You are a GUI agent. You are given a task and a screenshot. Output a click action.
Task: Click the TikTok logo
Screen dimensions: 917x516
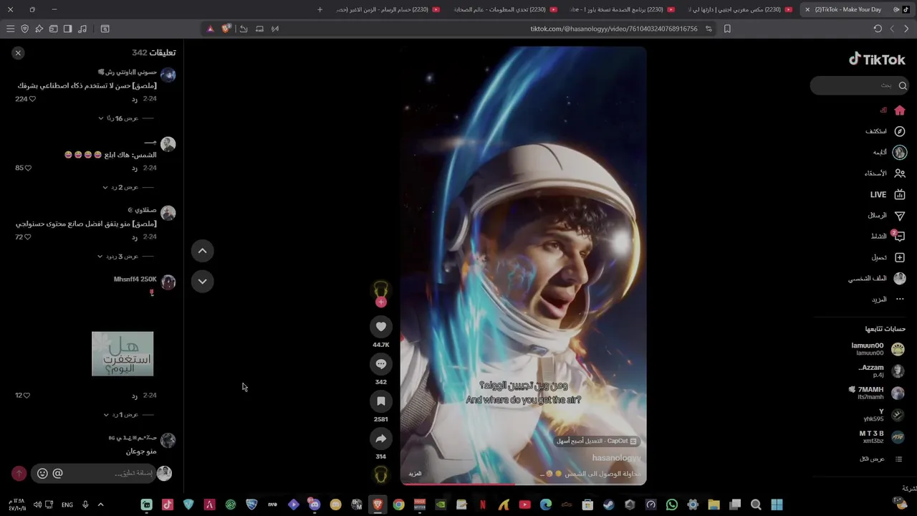click(877, 59)
